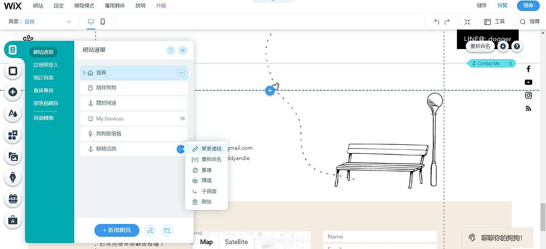Click the anchor 重新命名 pill button
This screenshot has height=249, width=546.
coord(480,46)
